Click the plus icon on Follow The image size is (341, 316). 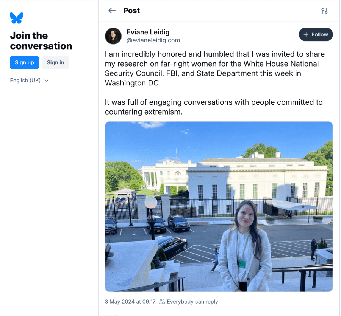pyautogui.click(x=306, y=34)
